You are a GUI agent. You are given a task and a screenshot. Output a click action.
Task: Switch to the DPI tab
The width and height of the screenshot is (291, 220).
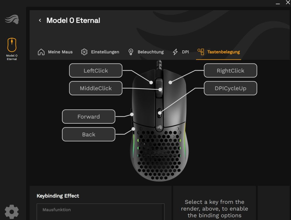(185, 52)
